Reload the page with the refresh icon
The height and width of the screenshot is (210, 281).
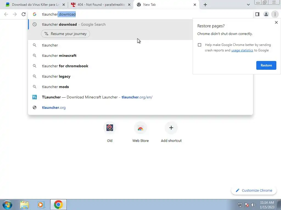24,14
